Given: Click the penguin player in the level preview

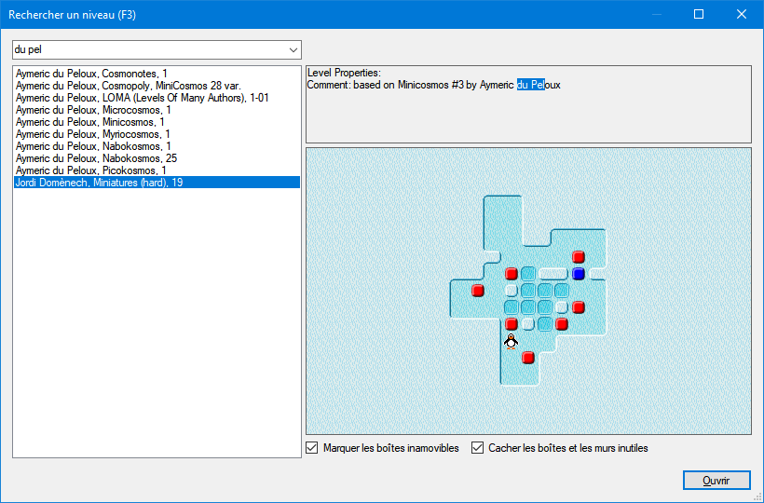Looking at the screenshot, I should 511,341.
